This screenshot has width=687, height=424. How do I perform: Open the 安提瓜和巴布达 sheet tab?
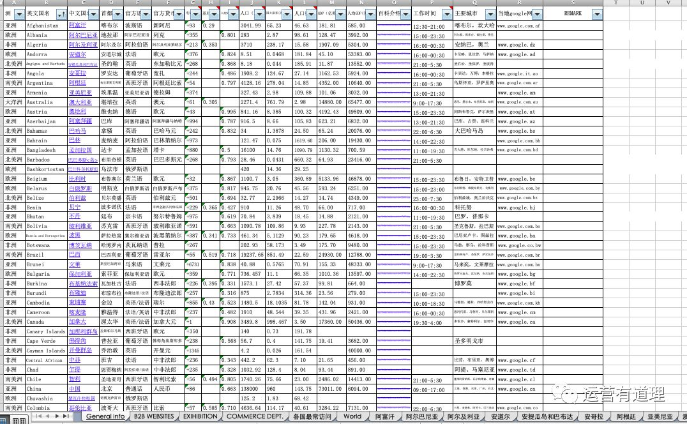[x=547, y=416]
